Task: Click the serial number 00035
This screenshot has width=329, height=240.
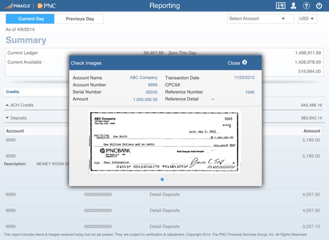Action: (151, 92)
